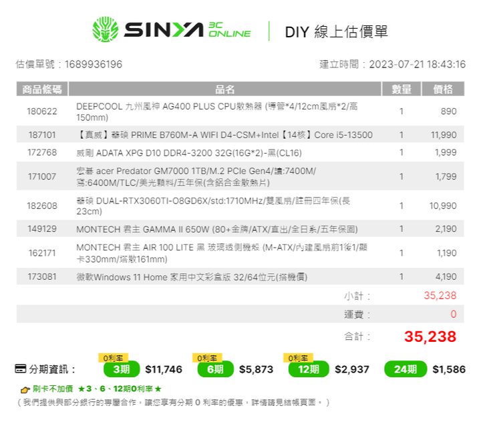Click the 品名 column header
The image size is (481, 422).
tap(224, 89)
